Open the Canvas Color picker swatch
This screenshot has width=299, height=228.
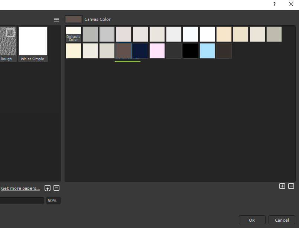click(74, 19)
